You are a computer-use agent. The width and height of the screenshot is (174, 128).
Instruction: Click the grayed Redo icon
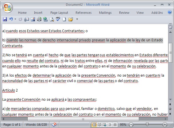coord(20,19)
